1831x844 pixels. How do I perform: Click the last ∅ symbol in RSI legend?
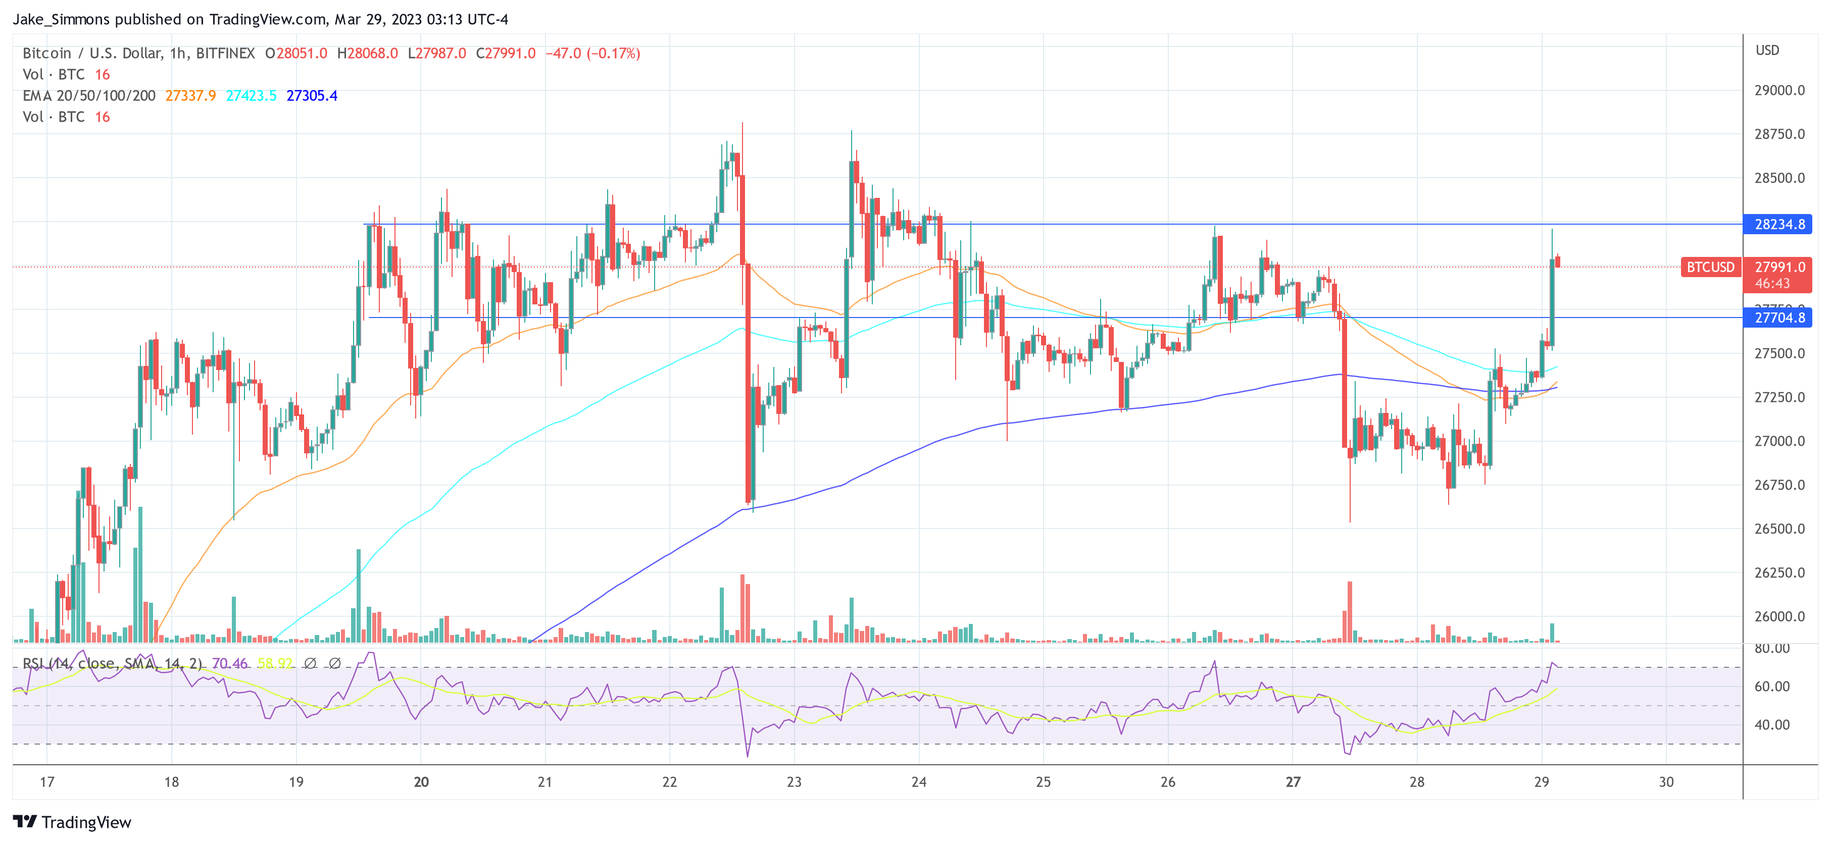[335, 663]
